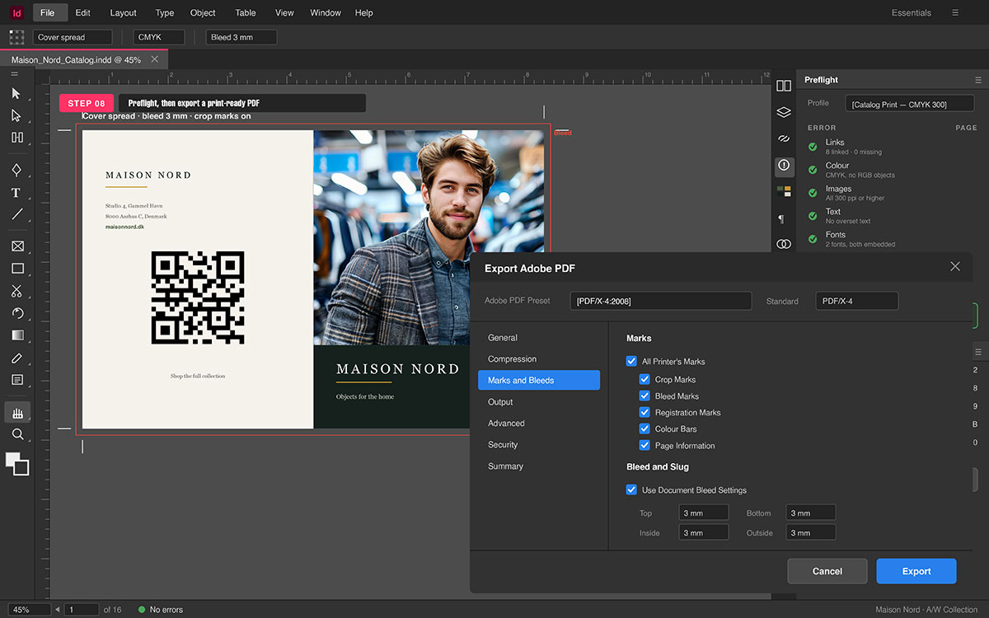Close the Export Adobe PDF dialog

point(955,266)
